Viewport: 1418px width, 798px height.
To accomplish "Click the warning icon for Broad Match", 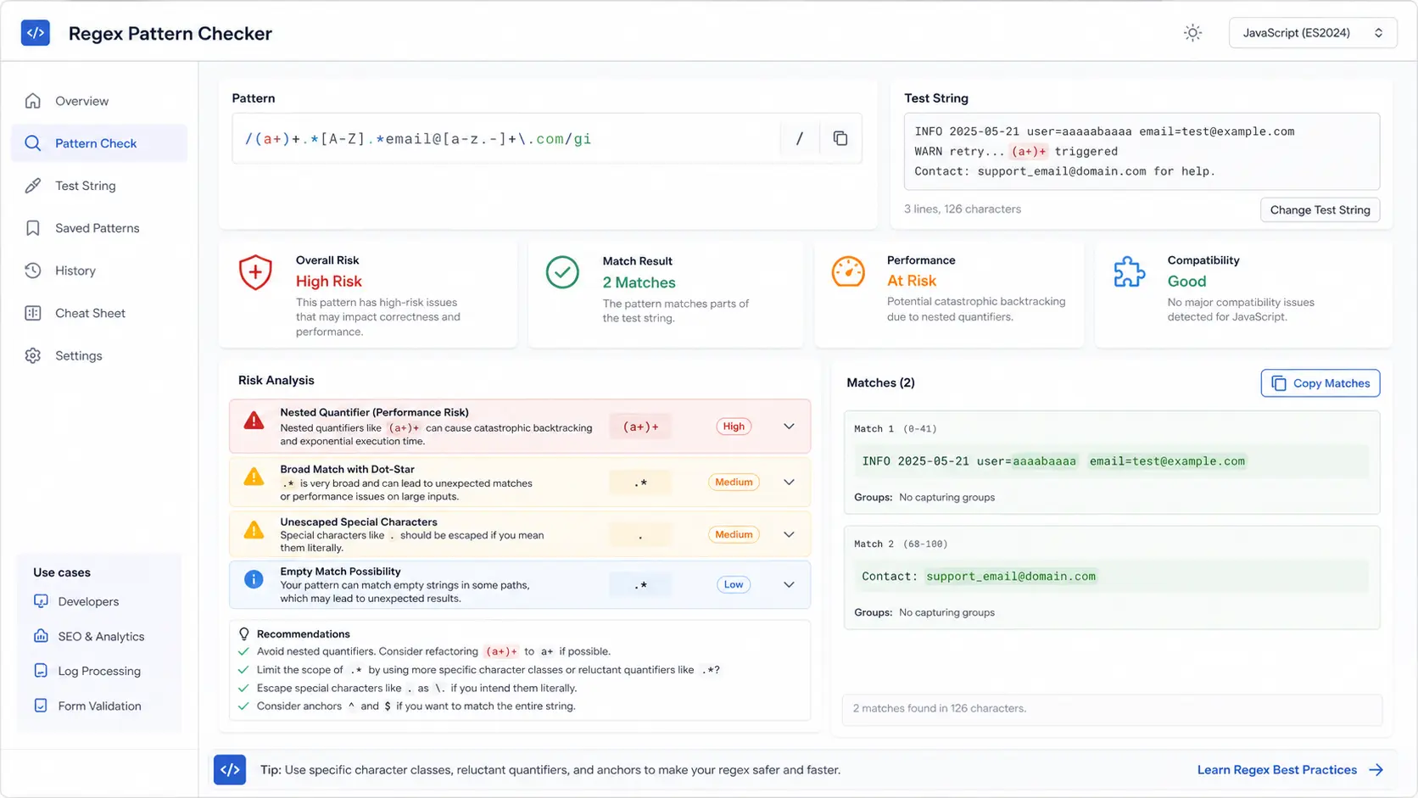I will 254,477.
